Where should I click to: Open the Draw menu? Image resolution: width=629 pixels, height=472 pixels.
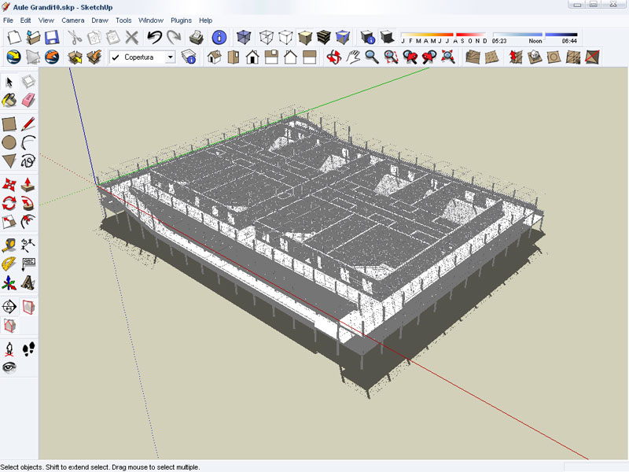coord(99,20)
